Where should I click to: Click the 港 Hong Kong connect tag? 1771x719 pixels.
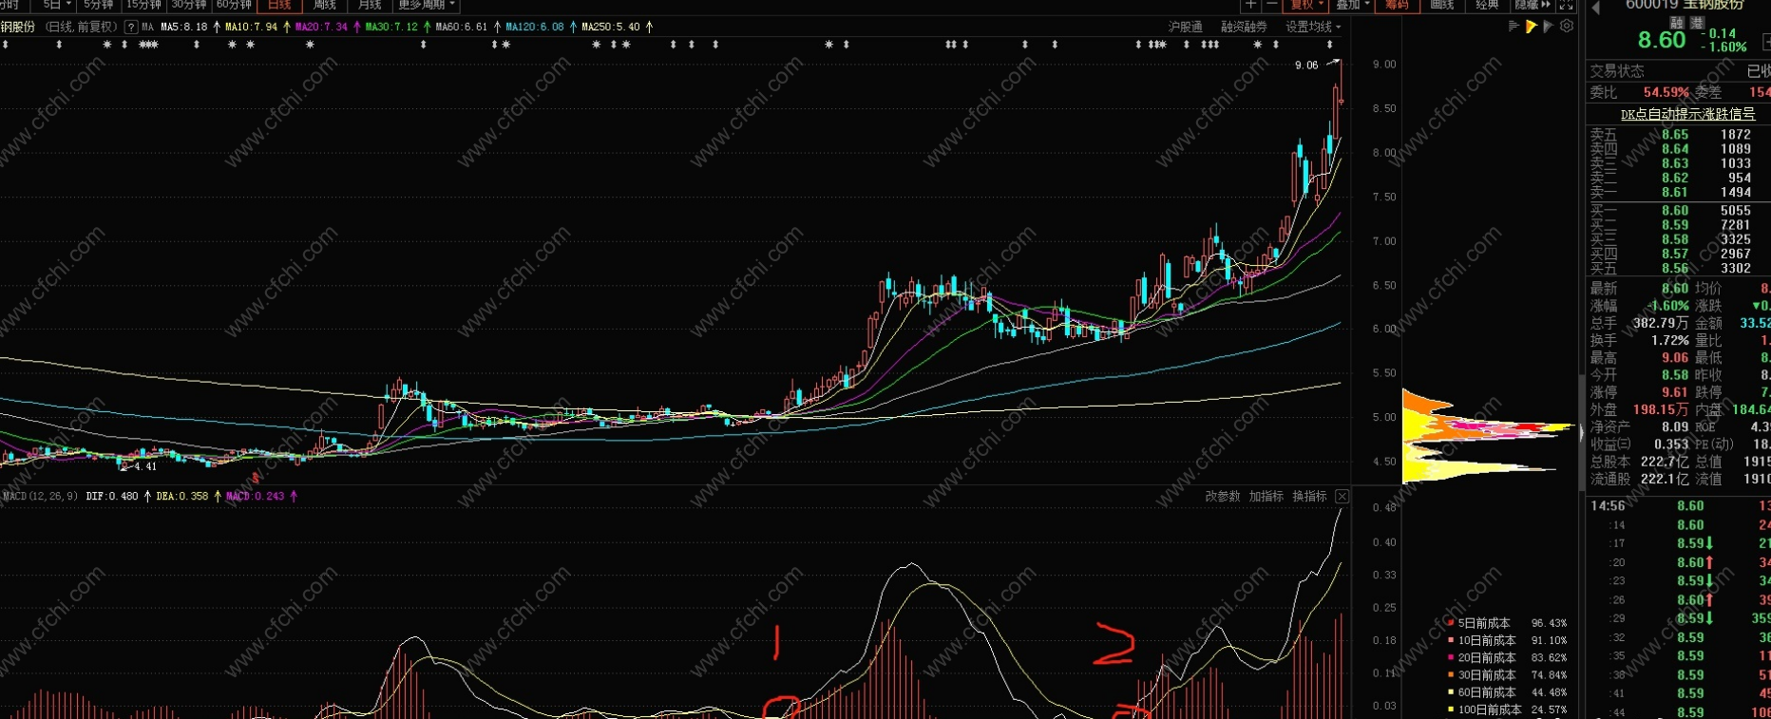[x=1697, y=22]
